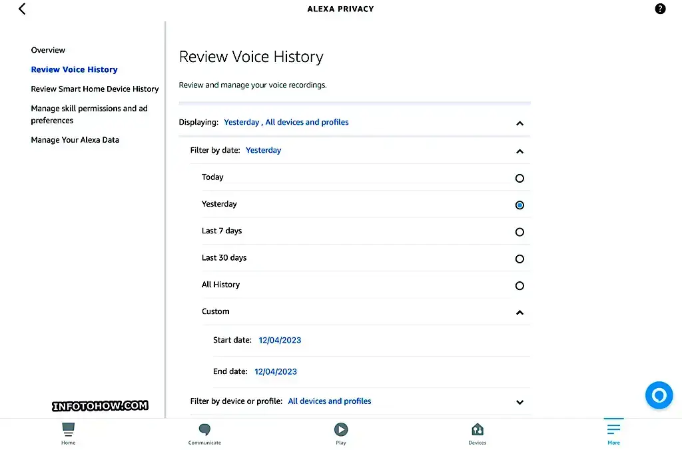Select the Yesterday date filter radio
The width and height of the screenshot is (682, 450).
(519, 205)
